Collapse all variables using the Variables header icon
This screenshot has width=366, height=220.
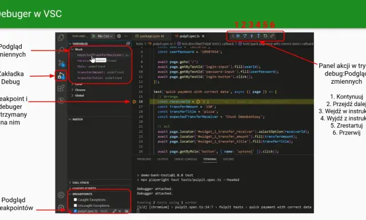[128, 44]
